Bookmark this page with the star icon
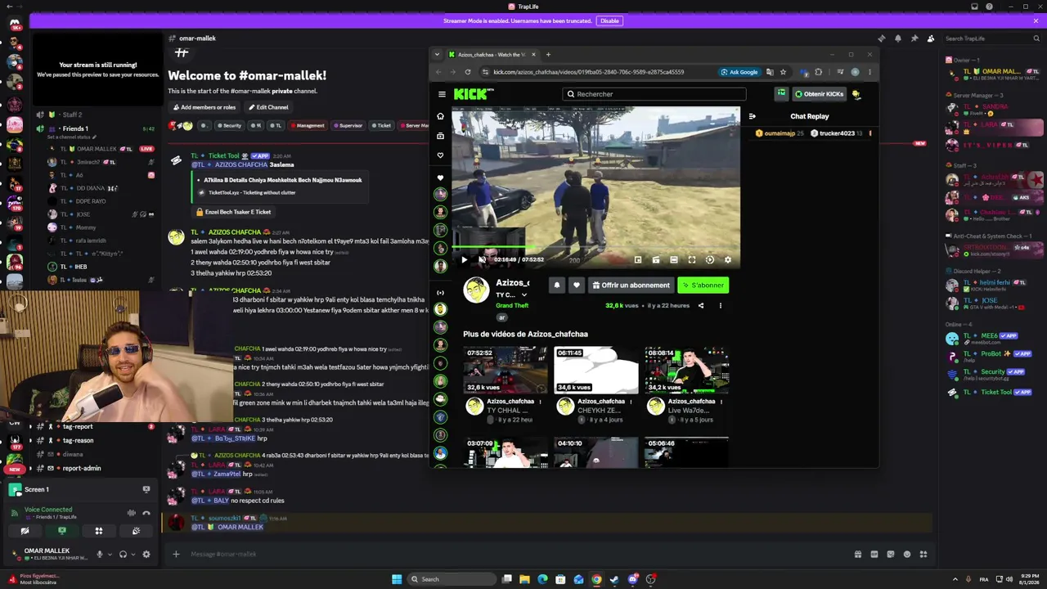Viewport: 1047px width, 589px height. pos(783,72)
